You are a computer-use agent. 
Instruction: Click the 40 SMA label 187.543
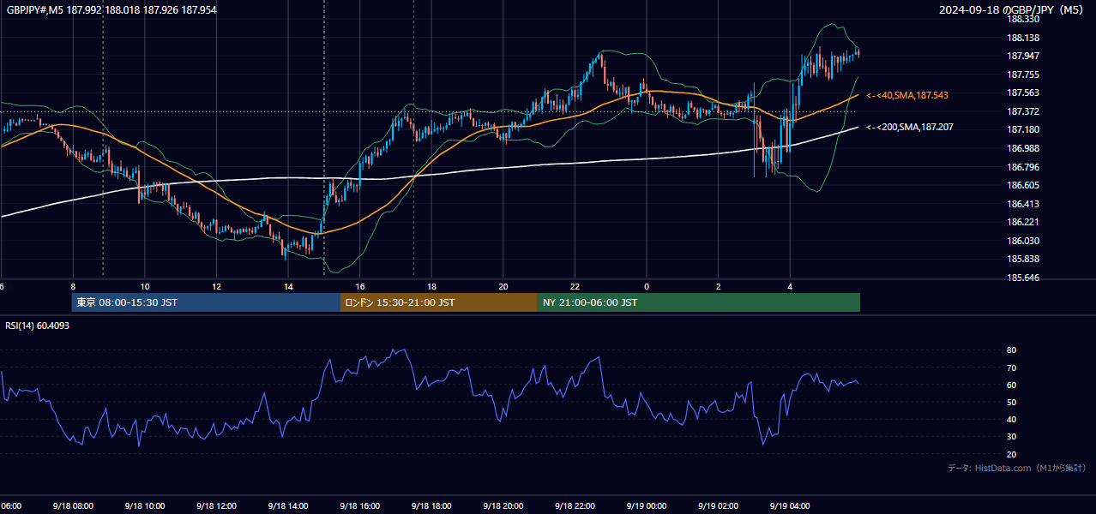tap(908, 95)
